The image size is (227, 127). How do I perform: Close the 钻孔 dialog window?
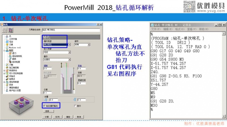point(101,25)
